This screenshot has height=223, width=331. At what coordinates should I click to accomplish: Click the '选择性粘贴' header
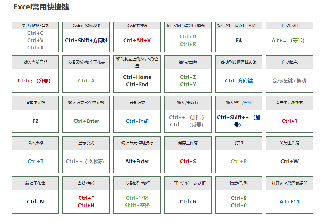click(137, 25)
